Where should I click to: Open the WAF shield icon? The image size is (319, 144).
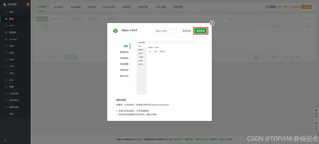6,60
